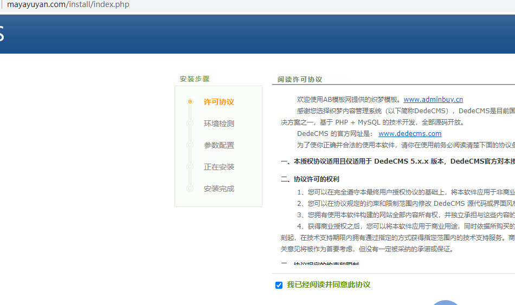Uncheck the 我已经阅读并同意此协议 checkbox

tap(279, 285)
